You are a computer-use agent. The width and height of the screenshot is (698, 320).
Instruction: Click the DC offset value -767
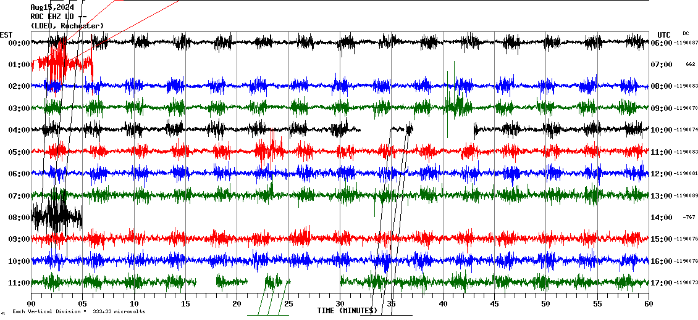(689, 218)
